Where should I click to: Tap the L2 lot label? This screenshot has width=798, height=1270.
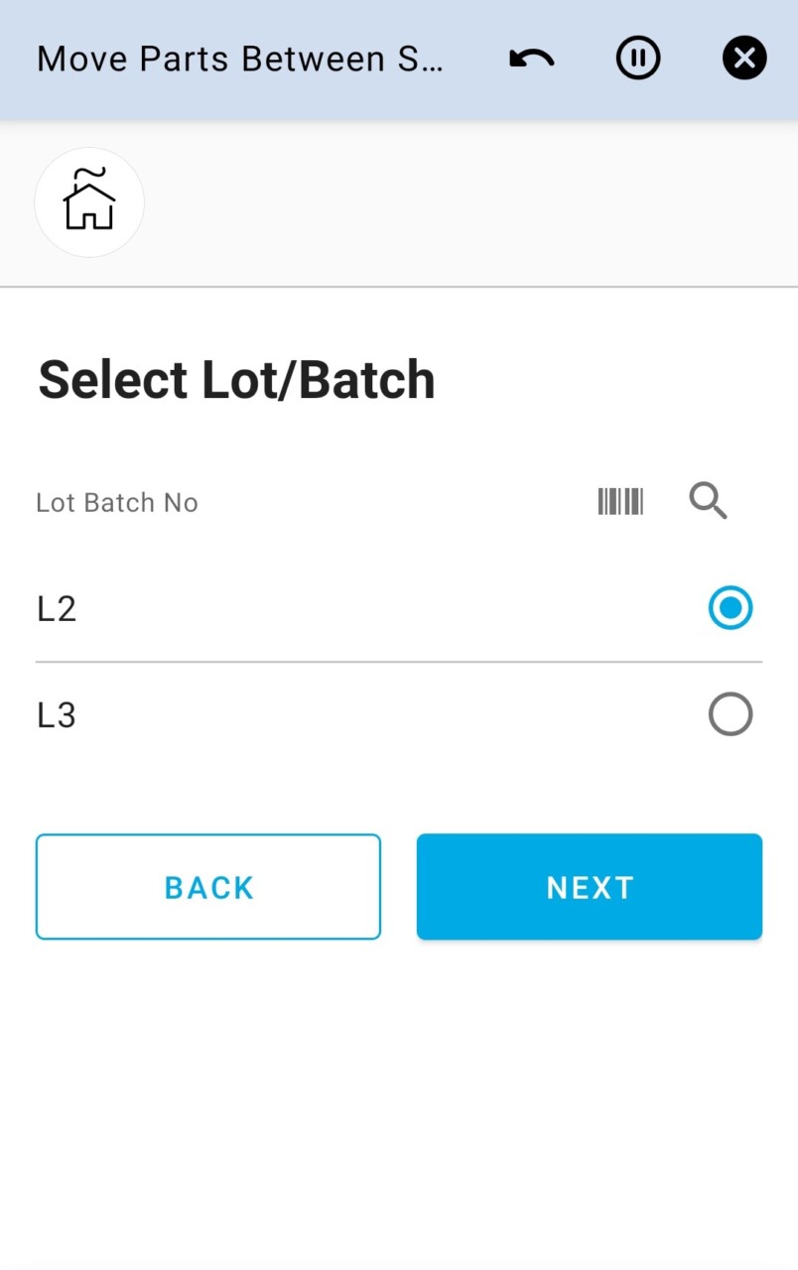click(x=57, y=609)
